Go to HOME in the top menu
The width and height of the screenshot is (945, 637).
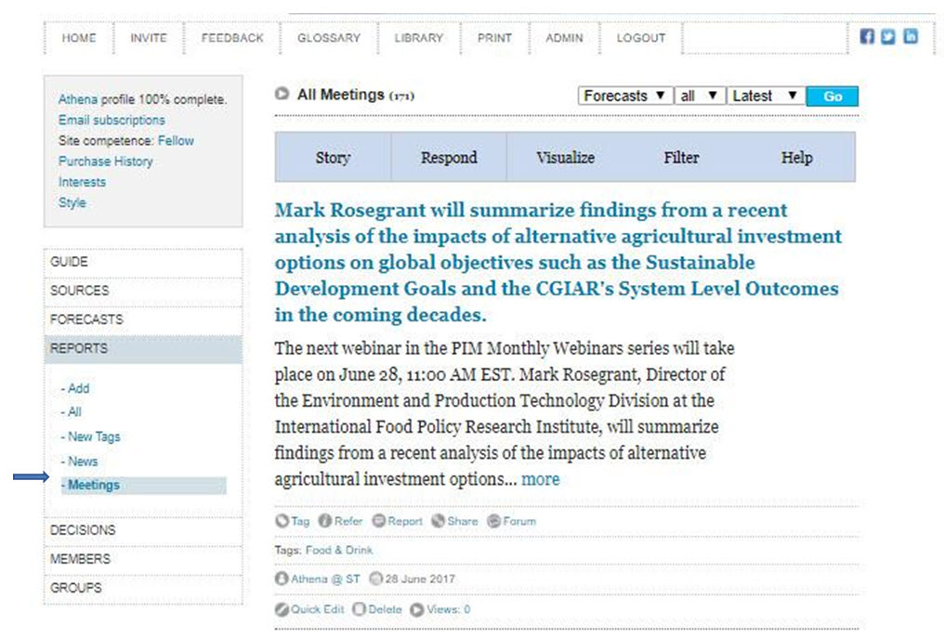79,38
